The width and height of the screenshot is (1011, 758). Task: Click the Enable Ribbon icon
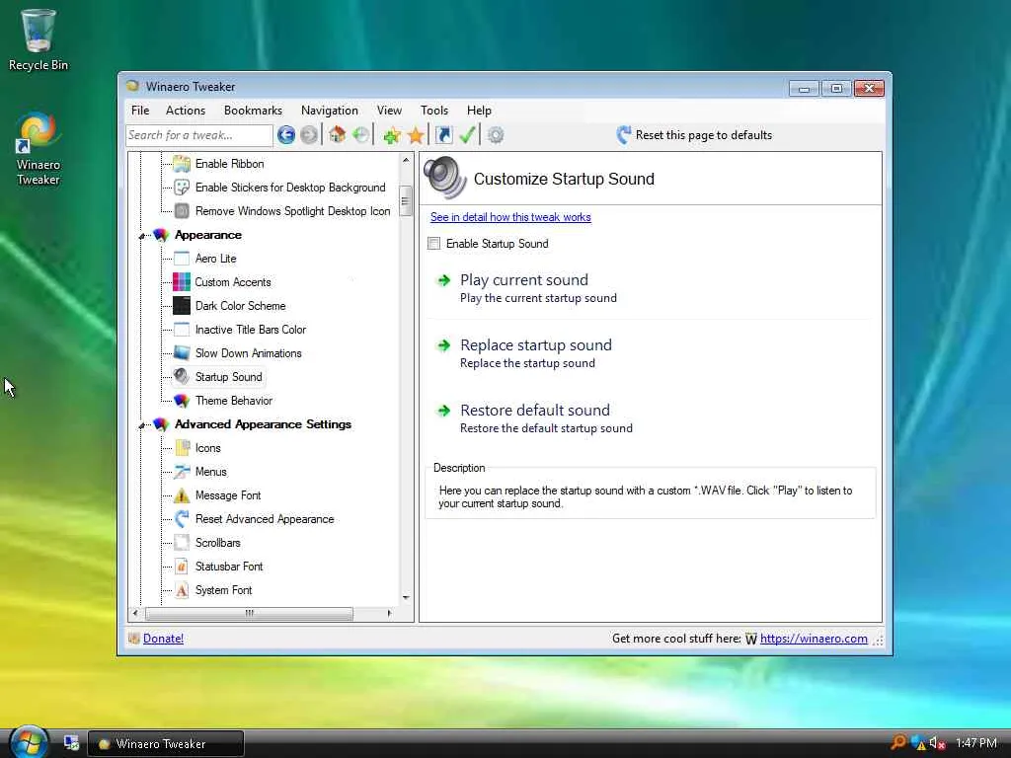[182, 164]
